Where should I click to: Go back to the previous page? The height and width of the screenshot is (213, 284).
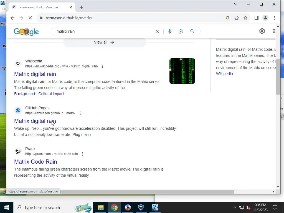(12, 18)
